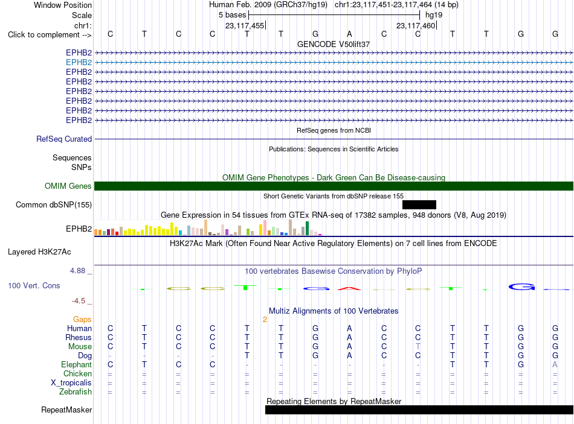Click the Click to complement --> label

click(50, 35)
